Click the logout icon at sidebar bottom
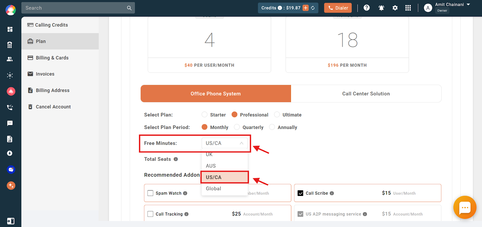 (x=11, y=221)
